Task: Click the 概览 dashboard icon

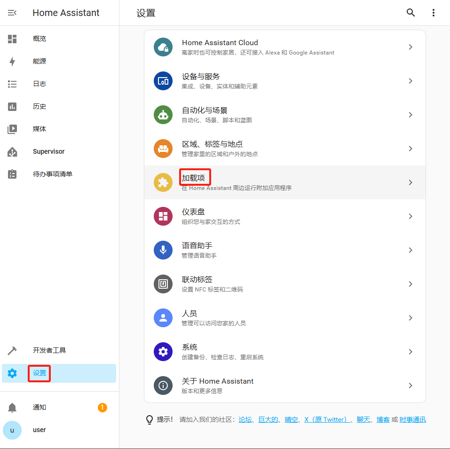Action: [12, 39]
